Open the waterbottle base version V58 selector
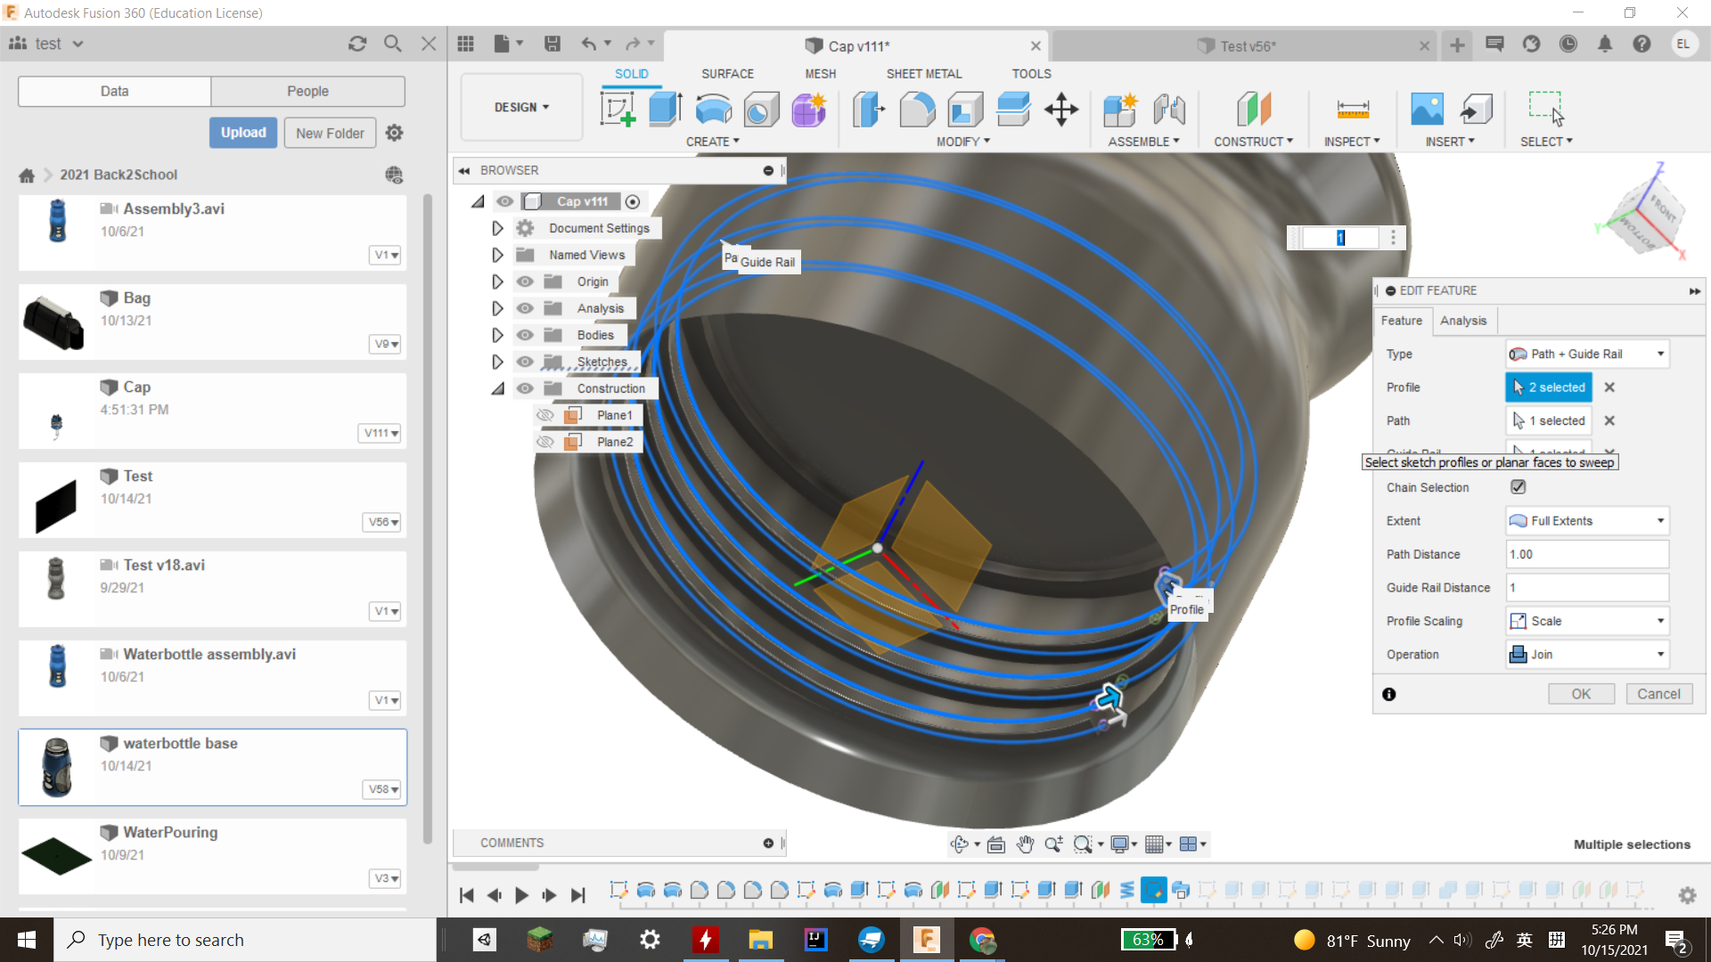This screenshot has width=1711, height=962. (381, 789)
